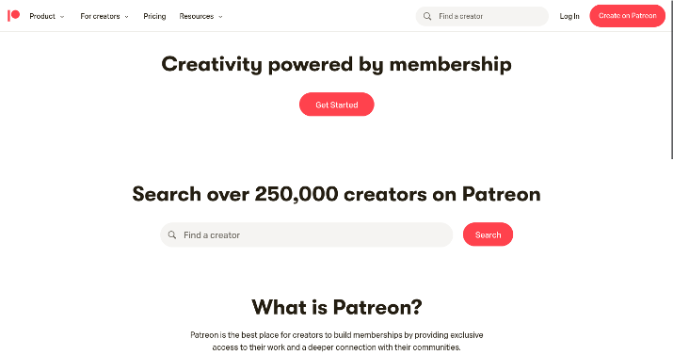Click the magnifier icon in header search

427,16
